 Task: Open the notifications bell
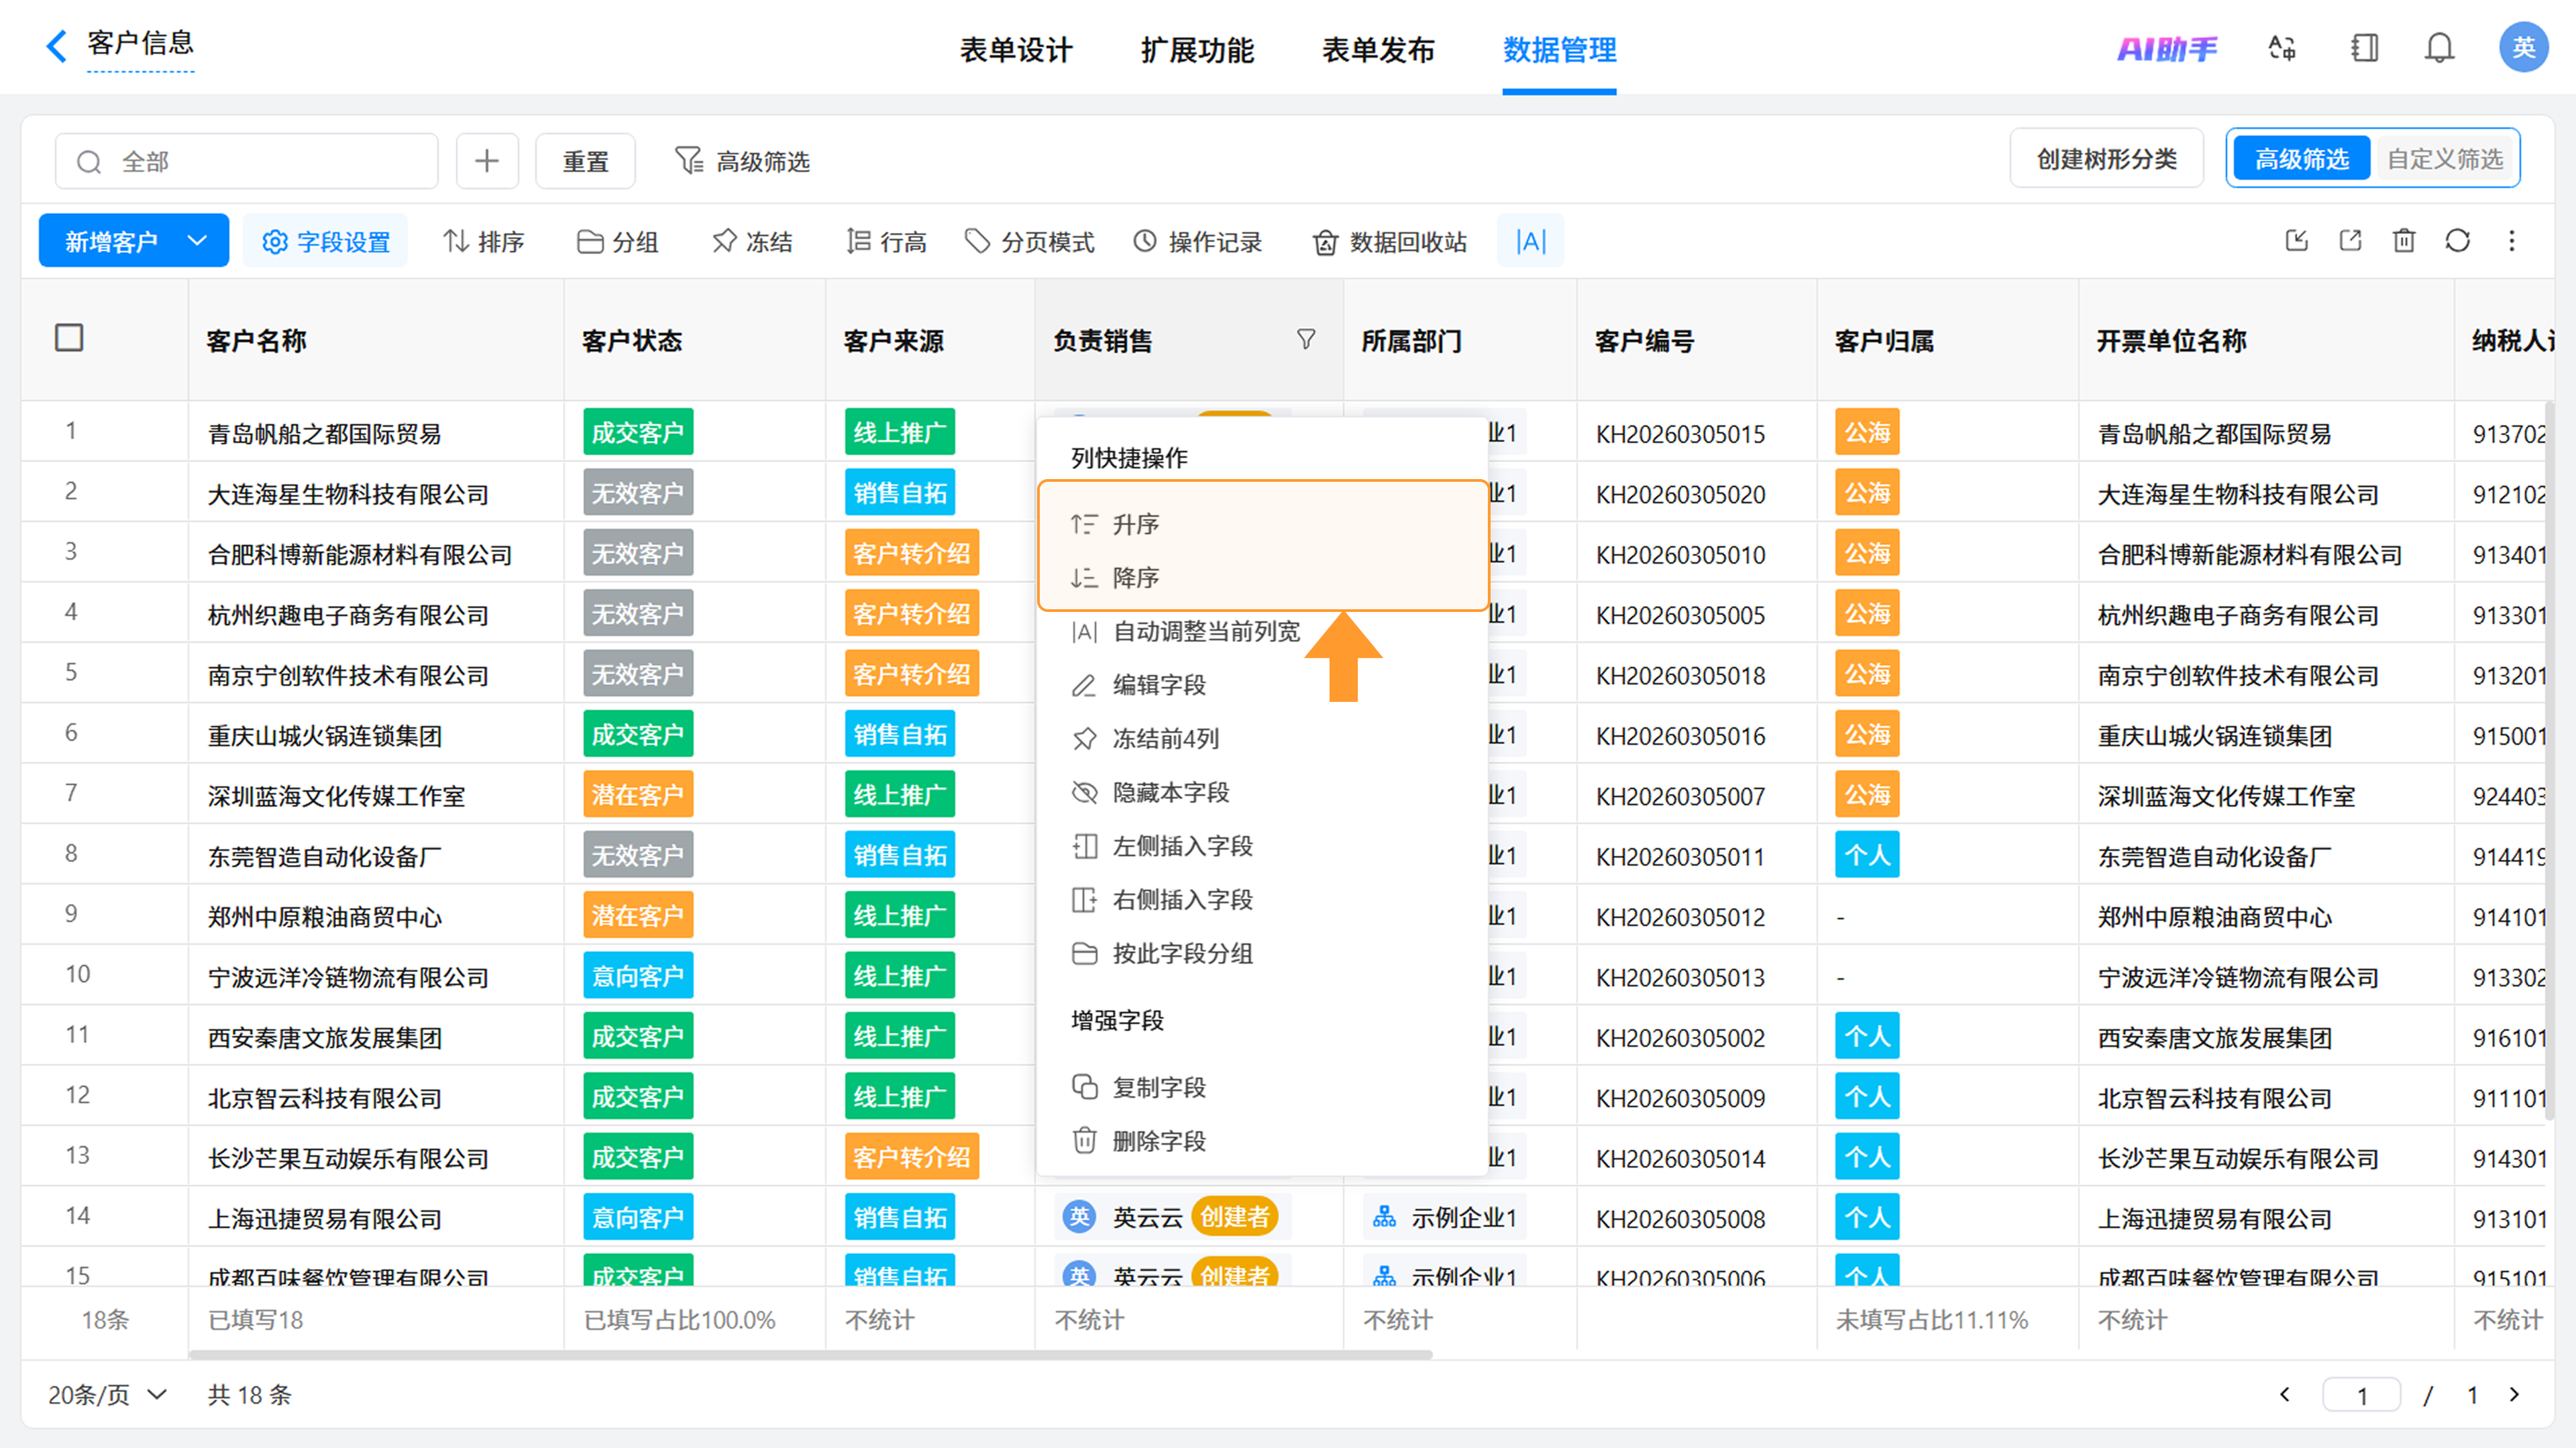coord(2440,48)
